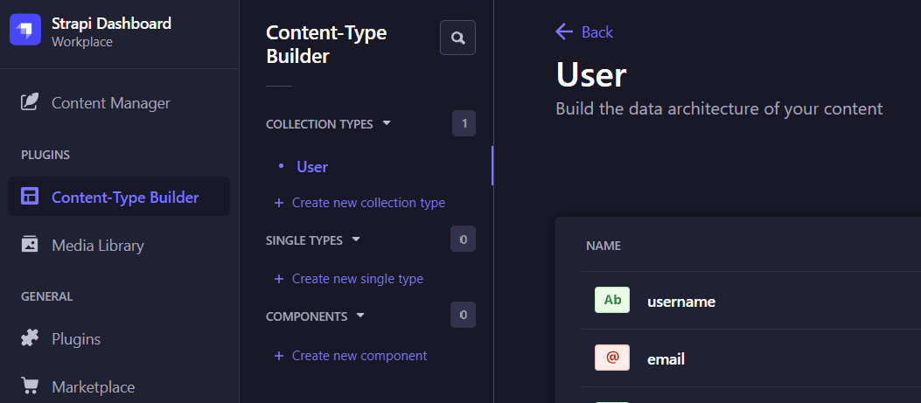
Task: Click the username text field type icon
Action: coord(612,301)
